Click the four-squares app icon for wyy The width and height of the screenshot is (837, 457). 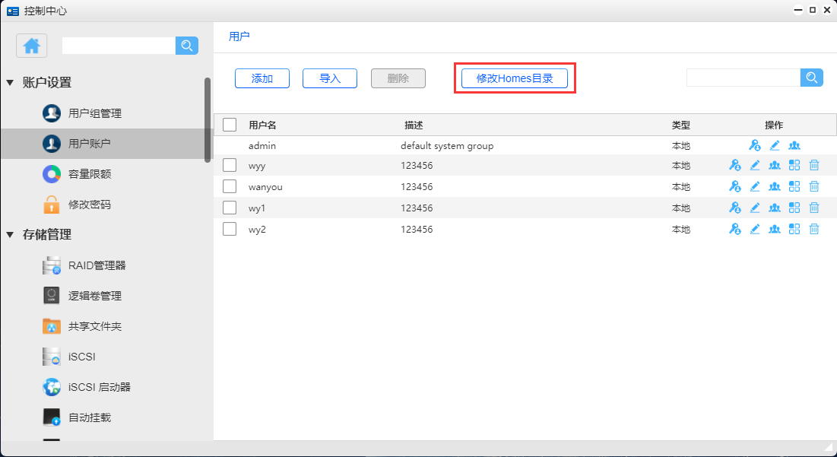(794, 166)
